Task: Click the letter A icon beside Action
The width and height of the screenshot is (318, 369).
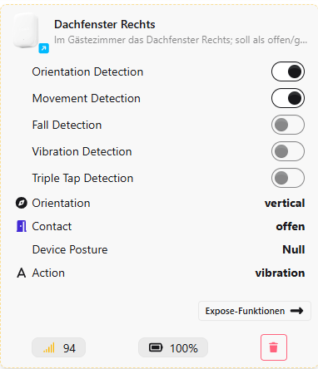Action: [x=22, y=273]
